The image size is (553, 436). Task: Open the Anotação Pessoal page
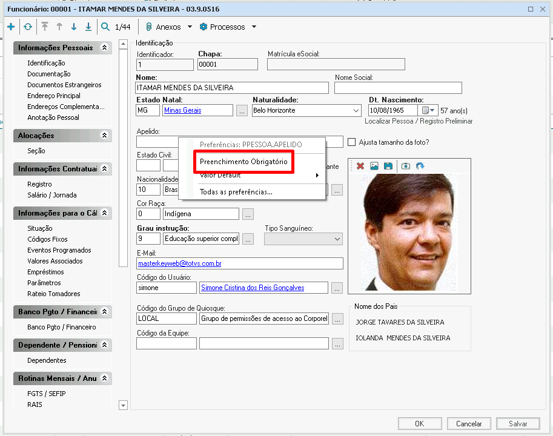click(x=53, y=117)
